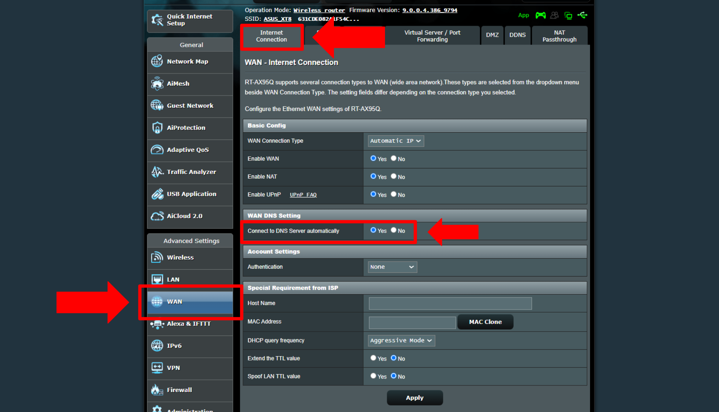Set Extend the TTL value to Yes
The width and height of the screenshot is (719, 412).
[x=373, y=358]
